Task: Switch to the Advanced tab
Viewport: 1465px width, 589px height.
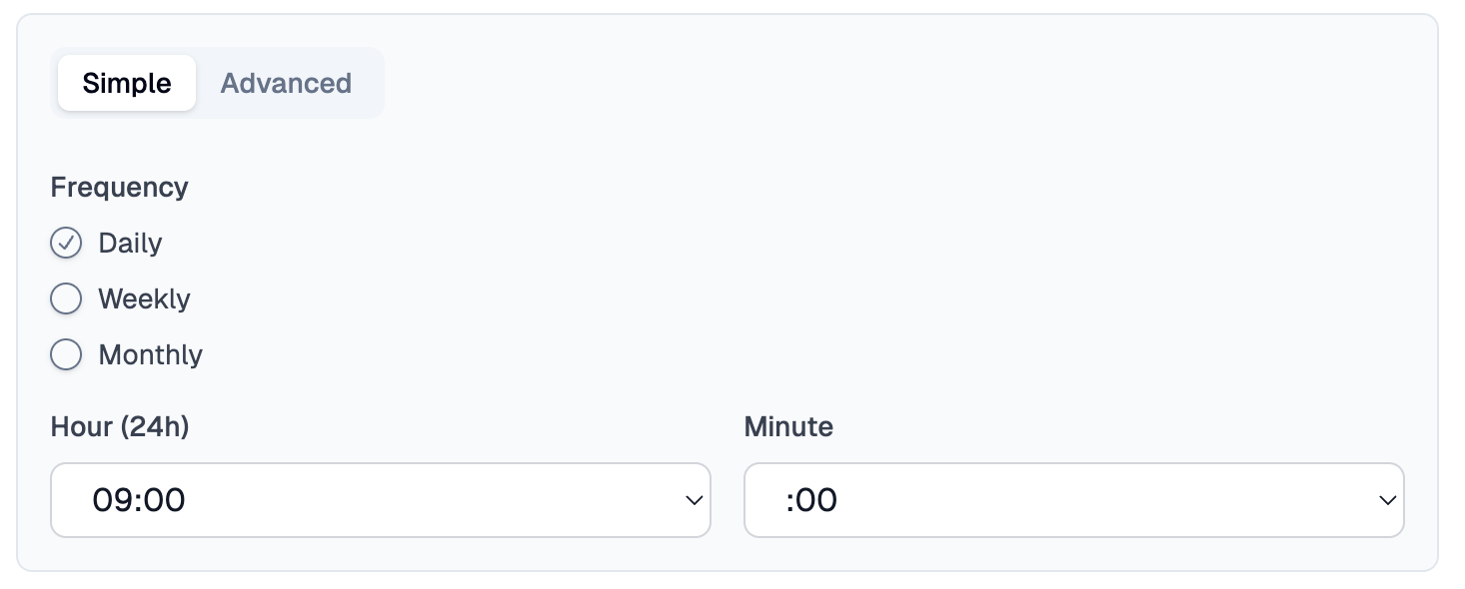Action: (x=286, y=83)
